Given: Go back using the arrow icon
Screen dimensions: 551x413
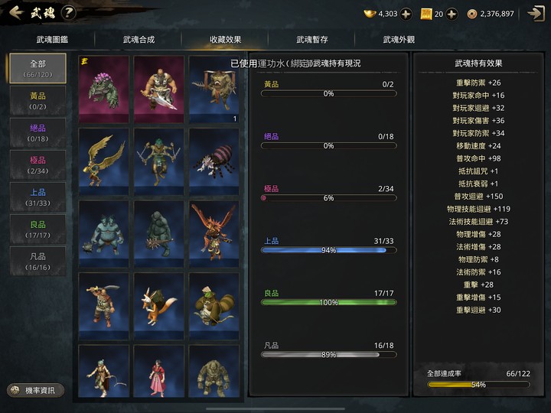Looking at the screenshot, I should (x=16, y=13).
